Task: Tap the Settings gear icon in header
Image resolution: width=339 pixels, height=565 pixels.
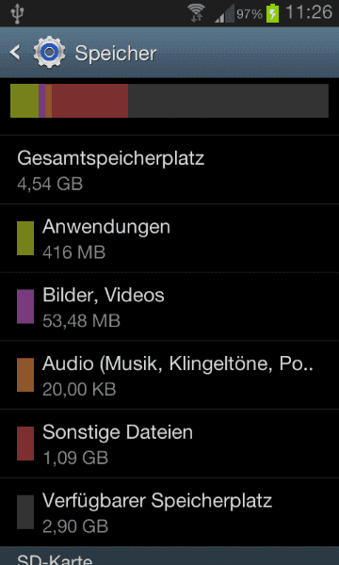Action: coord(49,53)
